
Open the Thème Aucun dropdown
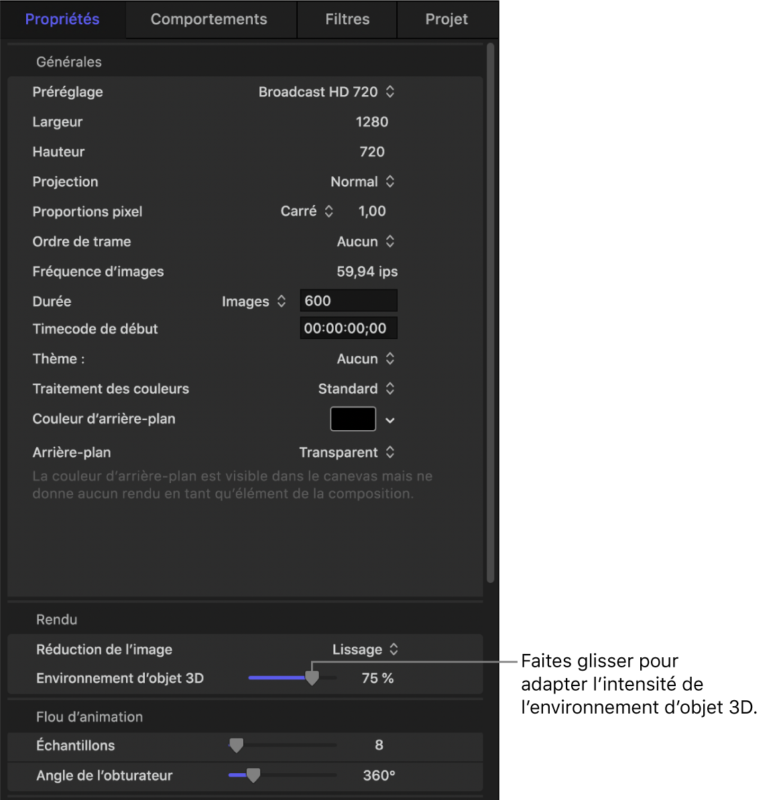[x=365, y=358]
